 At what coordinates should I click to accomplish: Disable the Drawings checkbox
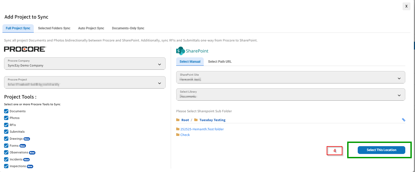6,139
